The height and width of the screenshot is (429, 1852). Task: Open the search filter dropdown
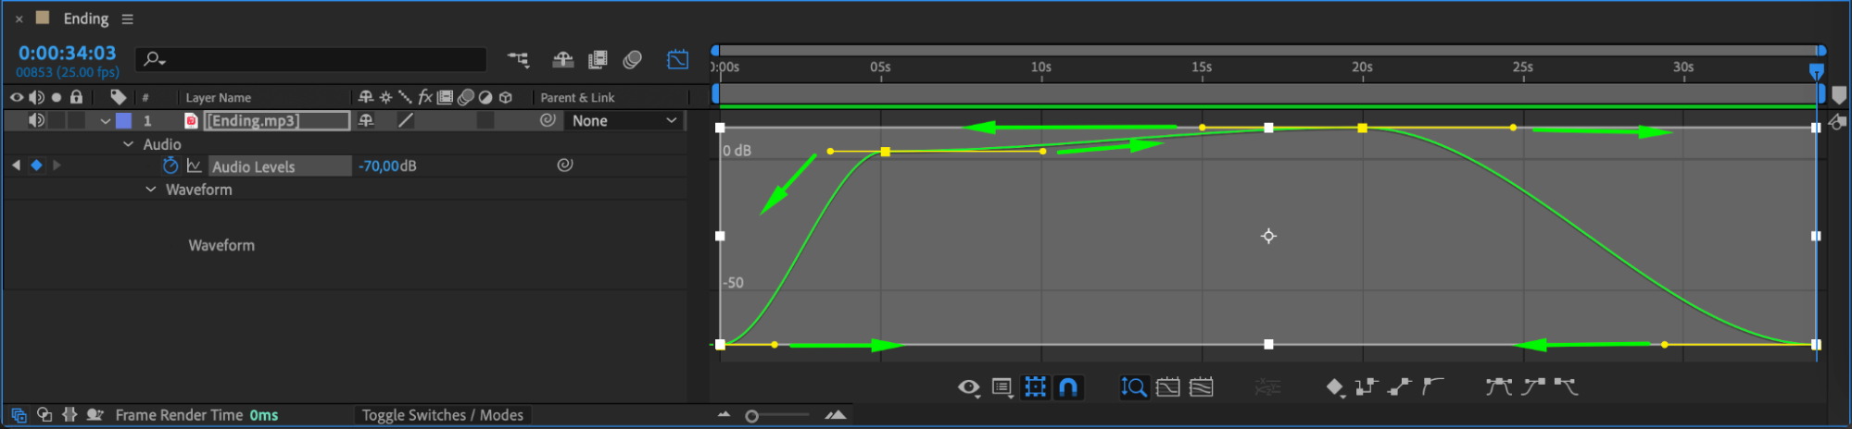[154, 60]
